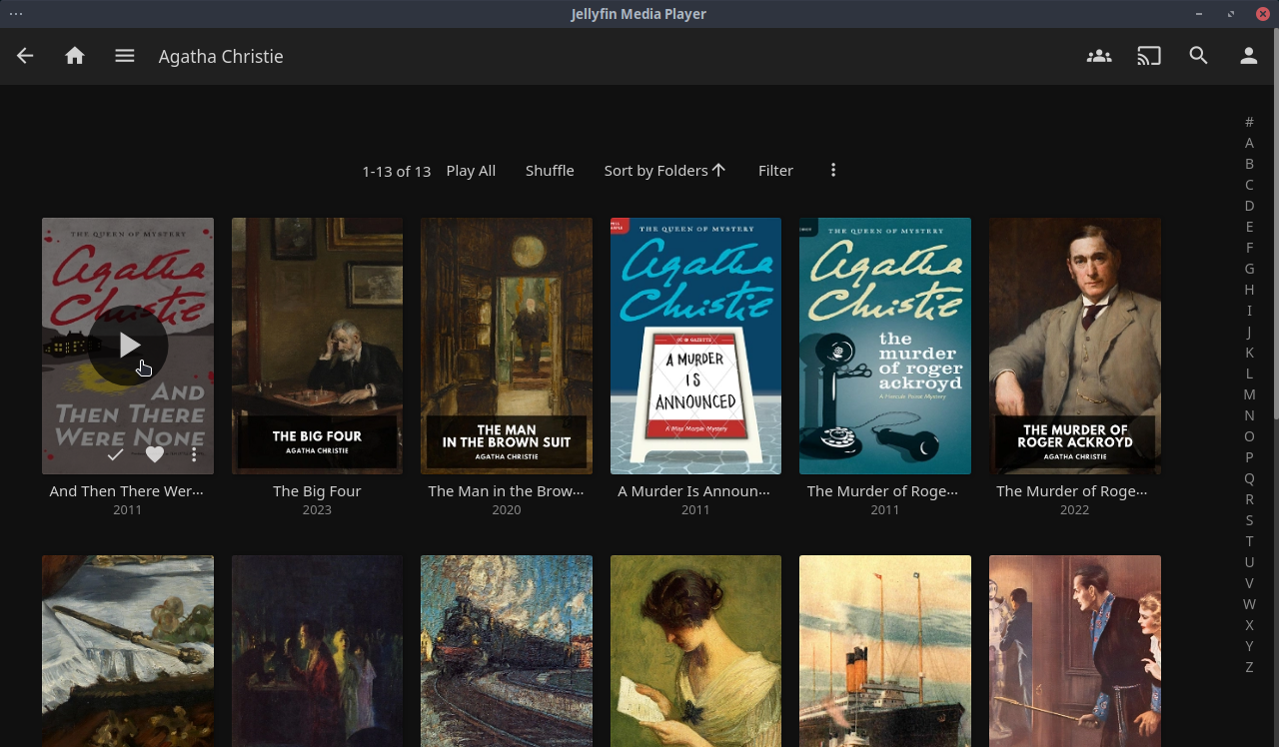Viewport: 1279px width, 747px height.
Task: Go back using the back arrow
Action: point(25,56)
